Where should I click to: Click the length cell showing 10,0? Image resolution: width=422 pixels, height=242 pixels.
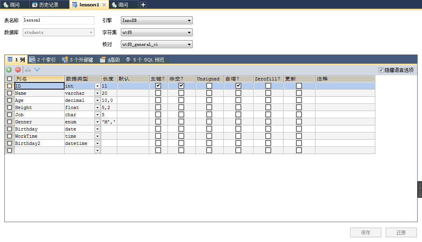[109, 100]
